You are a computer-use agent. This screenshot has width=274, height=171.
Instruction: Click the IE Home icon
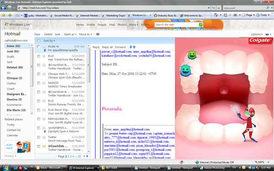click(216, 15)
